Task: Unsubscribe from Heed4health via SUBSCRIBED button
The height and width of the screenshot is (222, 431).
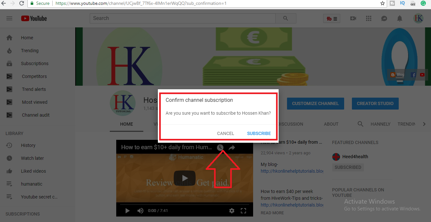Action: (x=348, y=167)
